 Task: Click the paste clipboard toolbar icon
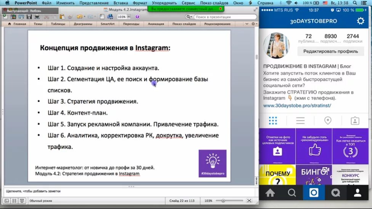pos(62,17)
